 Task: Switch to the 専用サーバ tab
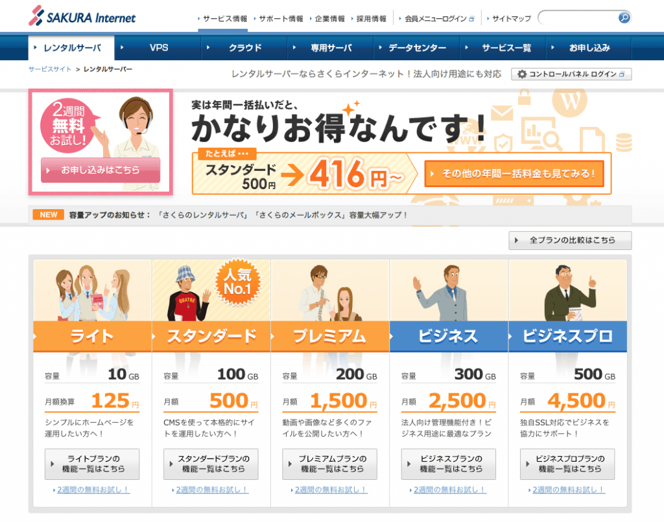331,48
